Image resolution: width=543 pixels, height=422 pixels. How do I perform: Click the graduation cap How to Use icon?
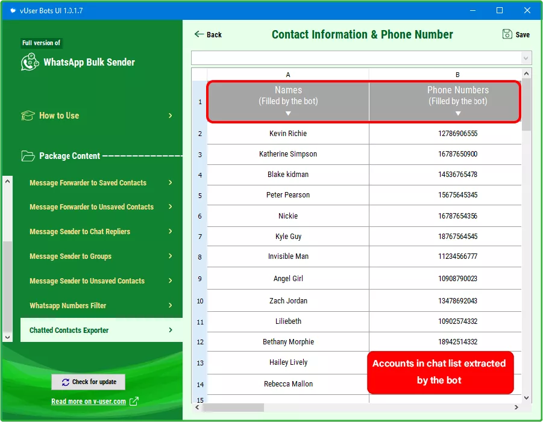click(x=28, y=116)
